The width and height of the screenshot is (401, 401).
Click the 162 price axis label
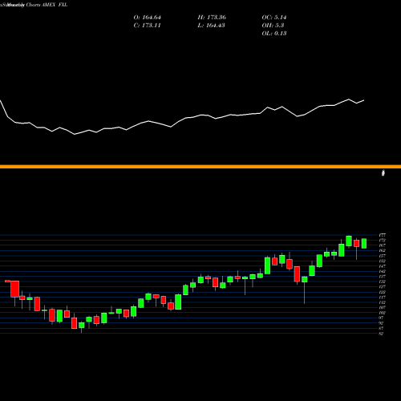pos(383,250)
